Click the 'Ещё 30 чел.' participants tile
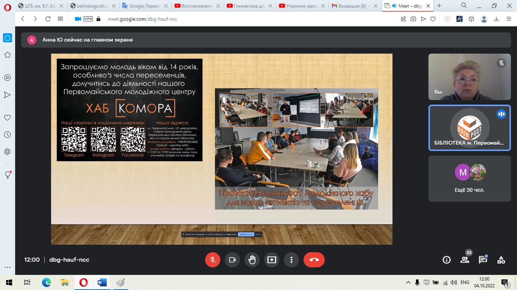The width and height of the screenshot is (517, 290). pyautogui.click(x=469, y=178)
